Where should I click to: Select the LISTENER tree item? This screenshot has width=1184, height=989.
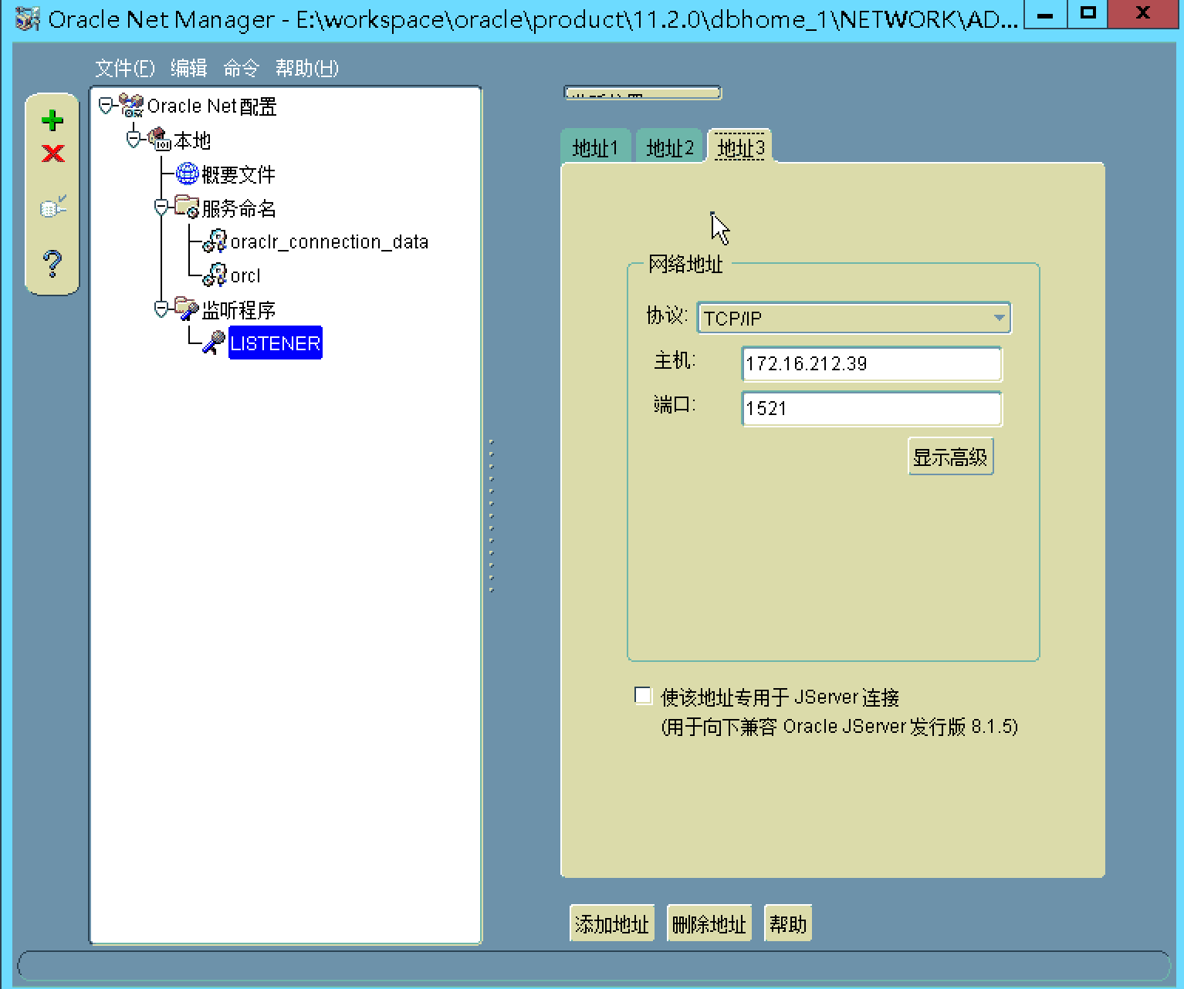[x=275, y=343]
